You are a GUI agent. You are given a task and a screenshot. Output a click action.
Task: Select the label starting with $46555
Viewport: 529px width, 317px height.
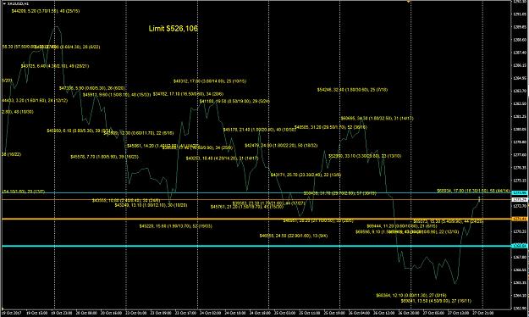pyautogui.click(x=294, y=236)
